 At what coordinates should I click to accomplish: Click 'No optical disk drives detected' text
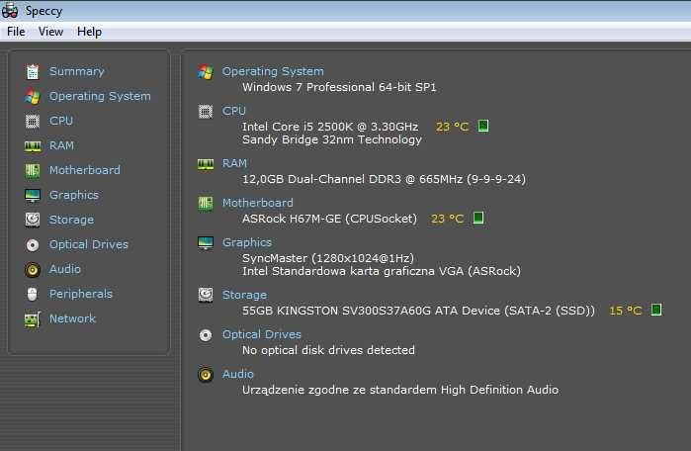pyautogui.click(x=328, y=350)
